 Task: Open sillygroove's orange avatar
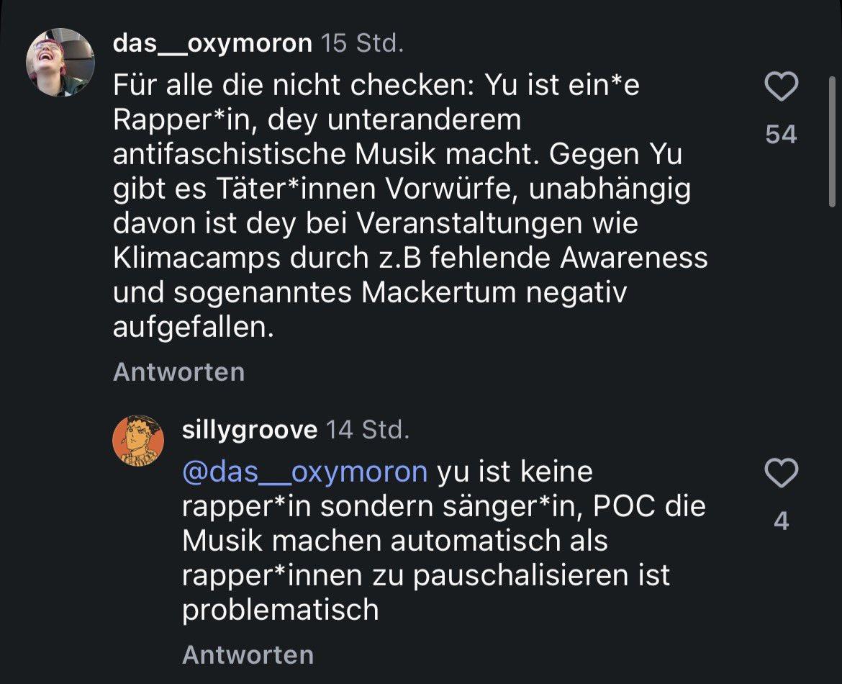pos(138,440)
